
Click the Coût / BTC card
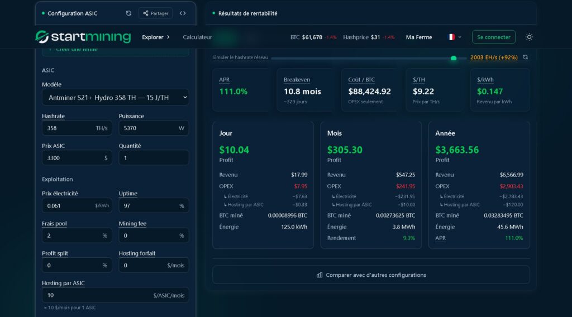point(371,90)
